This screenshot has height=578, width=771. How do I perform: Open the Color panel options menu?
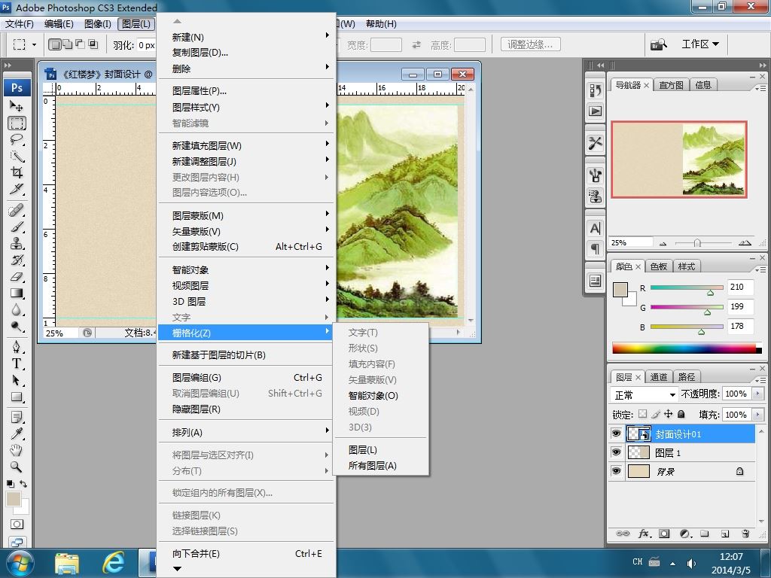pyautogui.click(x=760, y=269)
